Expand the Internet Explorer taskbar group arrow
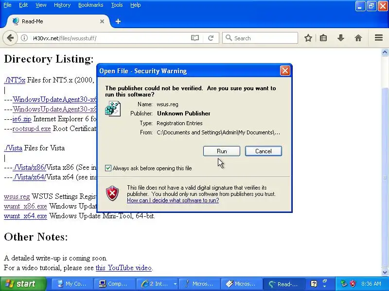The image size is (389, 291). pos(175,284)
